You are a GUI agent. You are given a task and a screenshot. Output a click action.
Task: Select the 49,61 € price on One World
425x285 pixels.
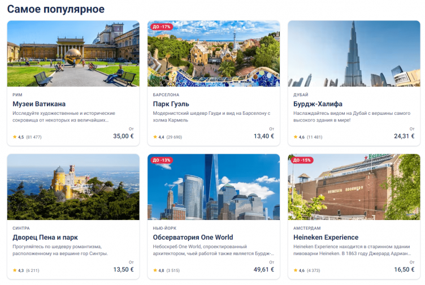[264, 269]
